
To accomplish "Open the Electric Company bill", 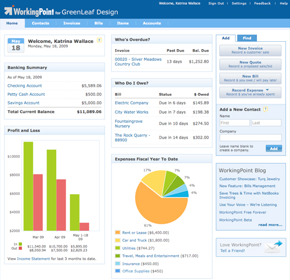I will click(x=132, y=103).
